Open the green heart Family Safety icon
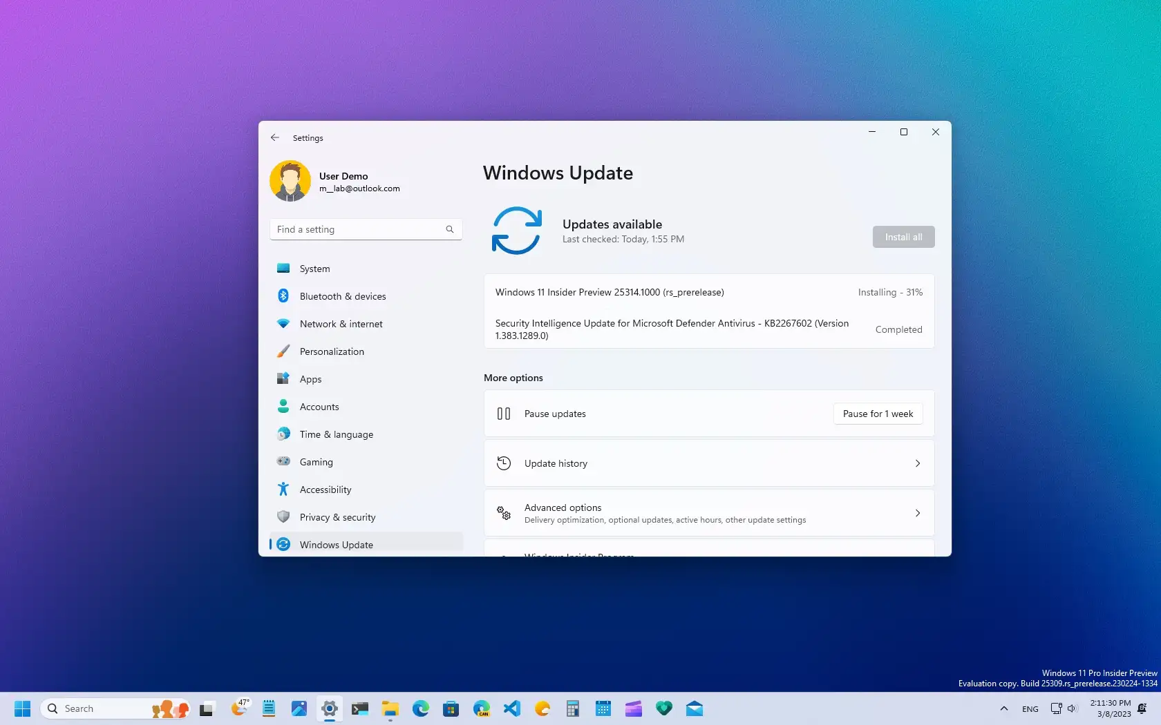This screenshot has width=1161, height=725. 664,708
